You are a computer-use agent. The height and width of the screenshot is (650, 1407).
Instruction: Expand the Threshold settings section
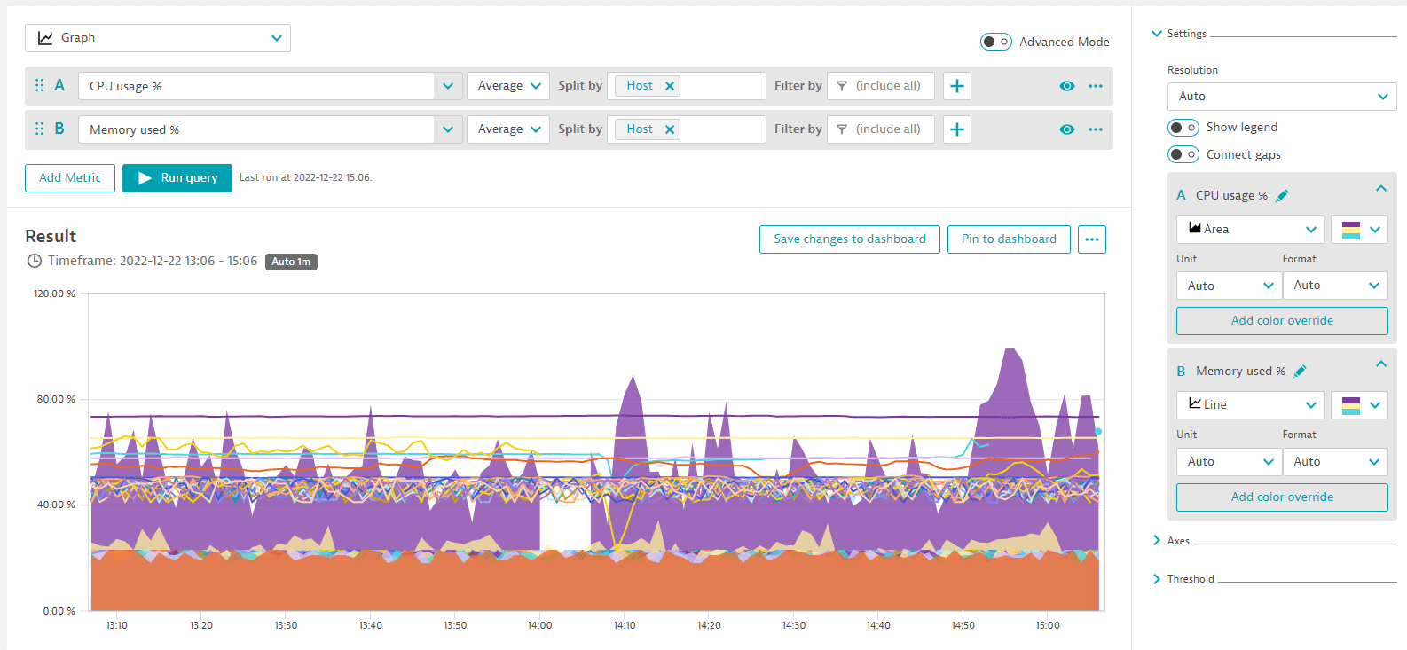(1190, 579)
